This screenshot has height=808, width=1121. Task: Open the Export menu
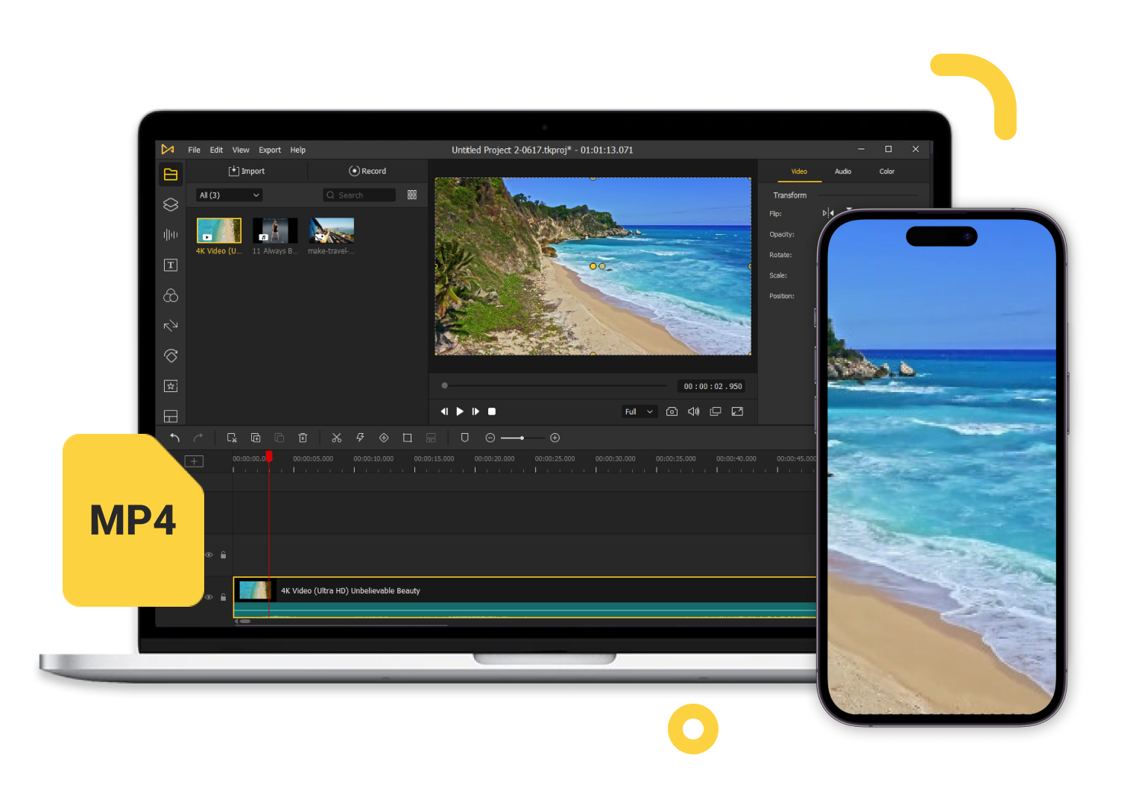tap(270, 150)
